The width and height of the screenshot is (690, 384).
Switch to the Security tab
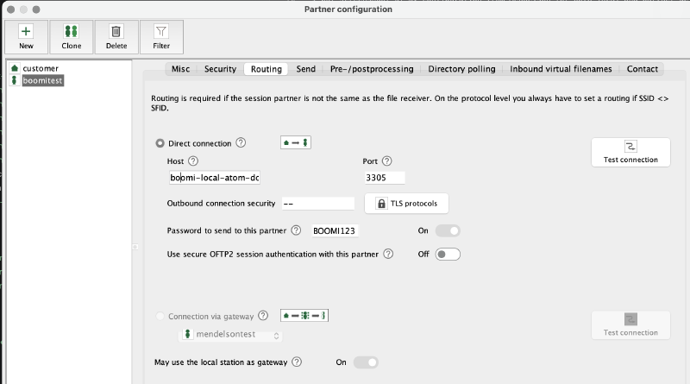point(221,69)
